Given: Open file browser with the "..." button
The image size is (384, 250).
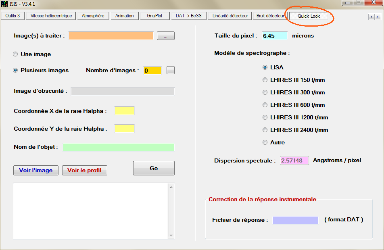Looking at the screenshot, I should point(165,36).
